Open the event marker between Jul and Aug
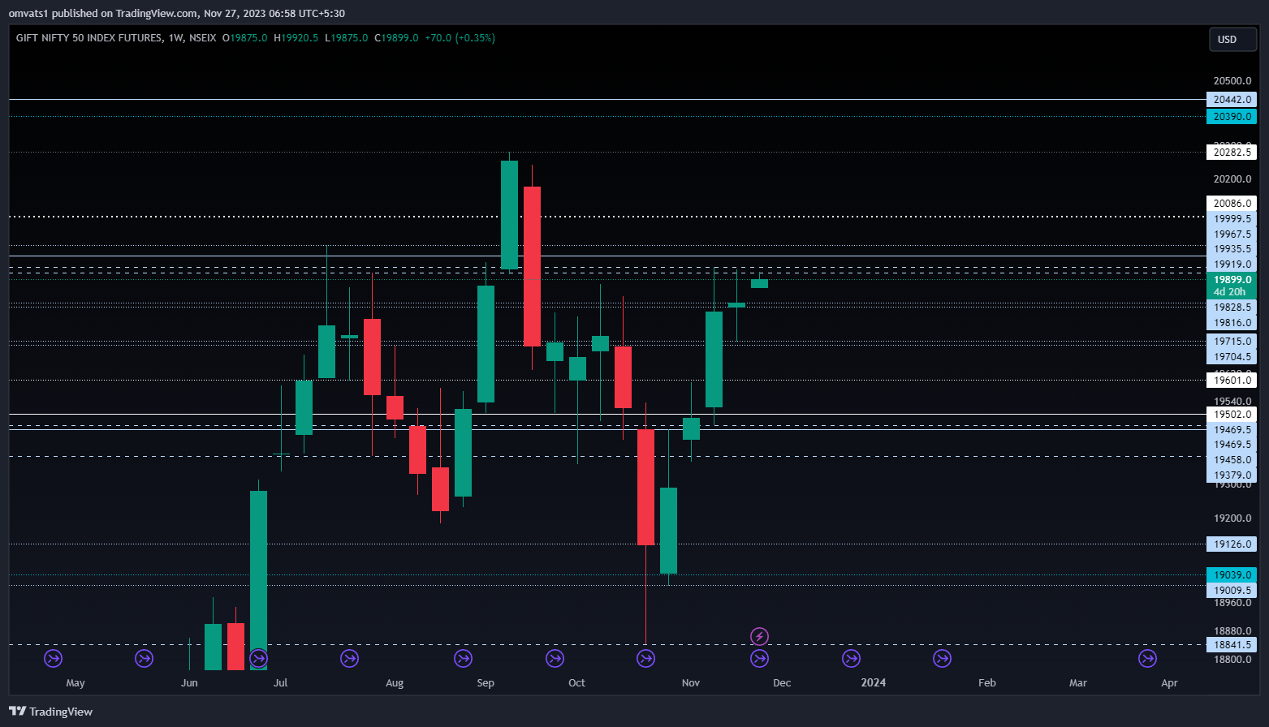This screenshot has width=1269, height=727. 349,658
